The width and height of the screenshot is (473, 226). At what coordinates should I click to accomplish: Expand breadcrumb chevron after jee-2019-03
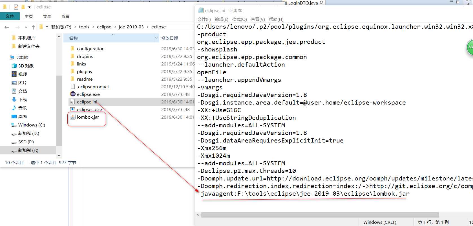(x=147, y=27)
